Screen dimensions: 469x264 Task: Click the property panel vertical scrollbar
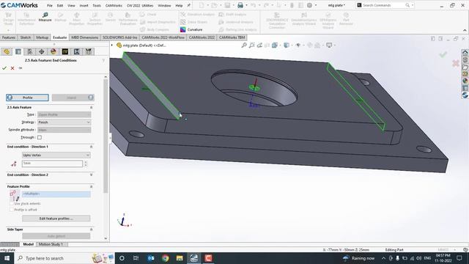(106, 136)
